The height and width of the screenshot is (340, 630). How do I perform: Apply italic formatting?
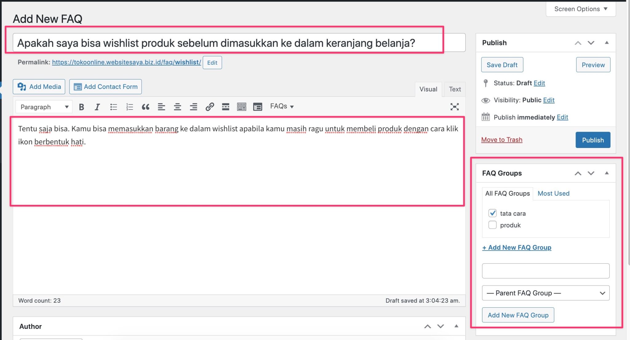(x=97, y=106)
